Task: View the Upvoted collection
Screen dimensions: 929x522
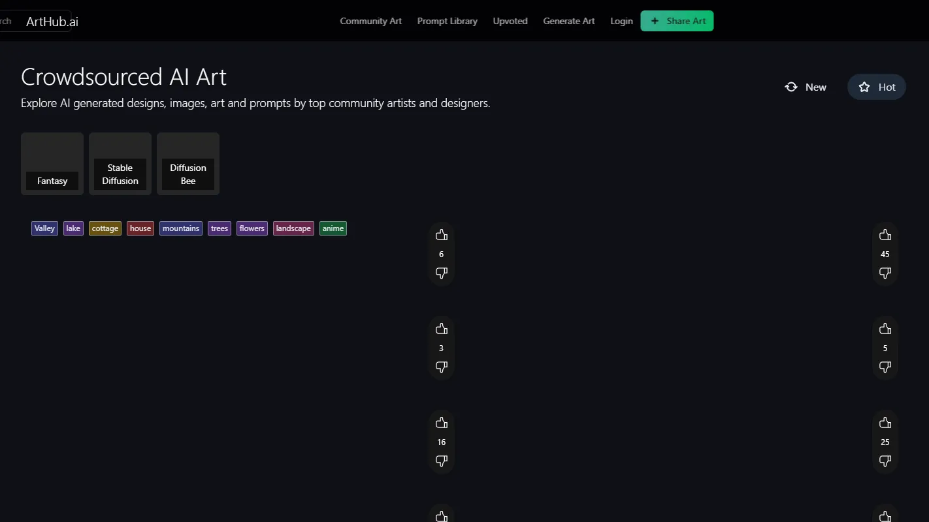Action: click(510, 20)
